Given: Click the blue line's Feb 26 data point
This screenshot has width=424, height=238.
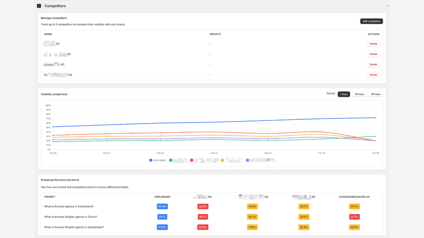Looking at the screenshot, I should 375,117.
